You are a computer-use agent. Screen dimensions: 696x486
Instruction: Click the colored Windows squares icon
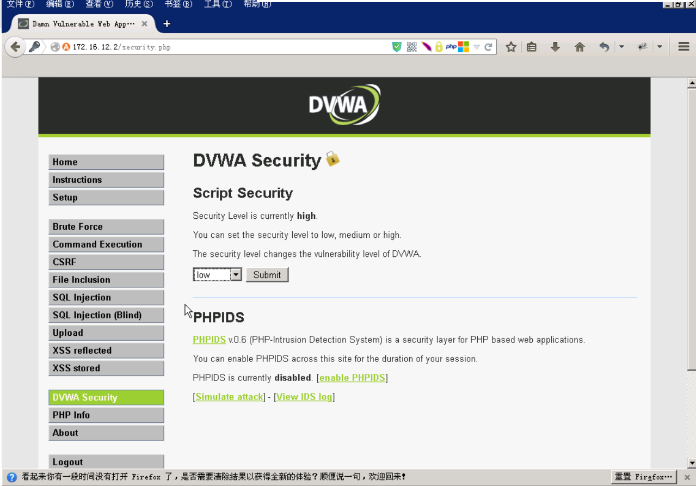click(x=463, y=47)
